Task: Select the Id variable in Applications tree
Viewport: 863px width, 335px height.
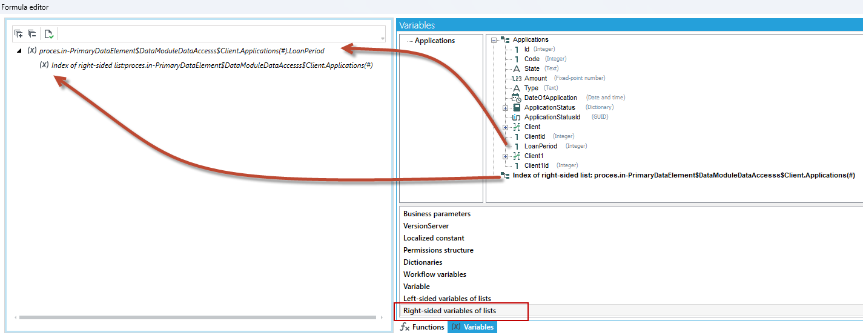Action: pyautogui.click(x=526, y=49)
